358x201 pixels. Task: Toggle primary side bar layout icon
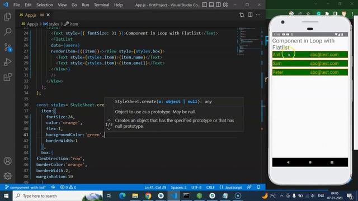204,5
